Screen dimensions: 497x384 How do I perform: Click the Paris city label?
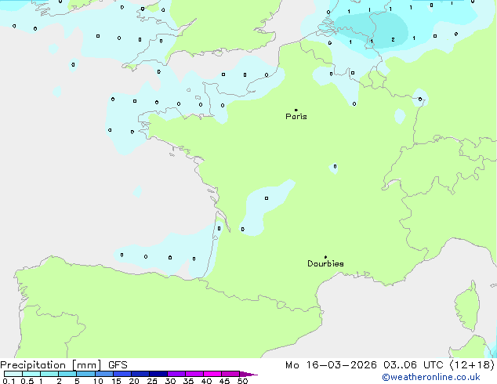pos(296,117)
